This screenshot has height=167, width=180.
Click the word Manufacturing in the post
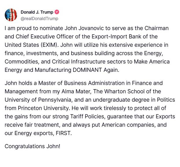click(53, 70)
